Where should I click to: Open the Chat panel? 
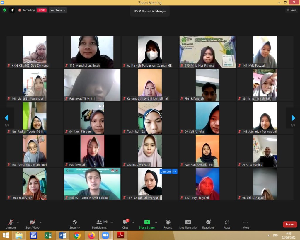[125, 222]
